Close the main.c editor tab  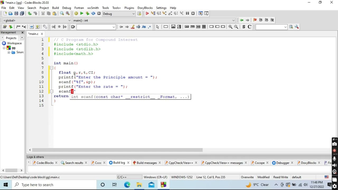point(42,34)
